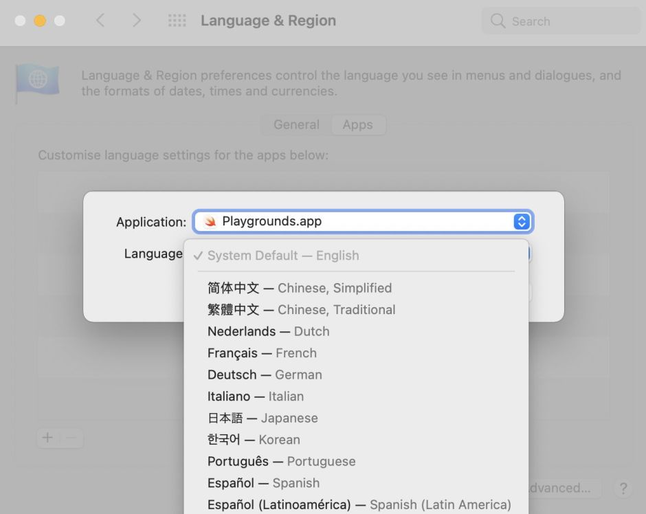
Task: Click the plus button to add app
Action: click(x=47, y=438)
